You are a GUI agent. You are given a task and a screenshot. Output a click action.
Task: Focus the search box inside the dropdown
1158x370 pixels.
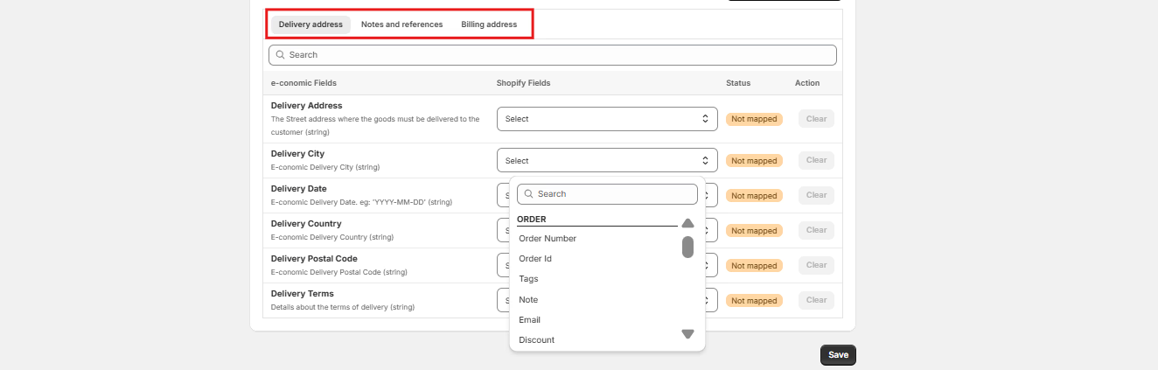click(x=614, y=194)
